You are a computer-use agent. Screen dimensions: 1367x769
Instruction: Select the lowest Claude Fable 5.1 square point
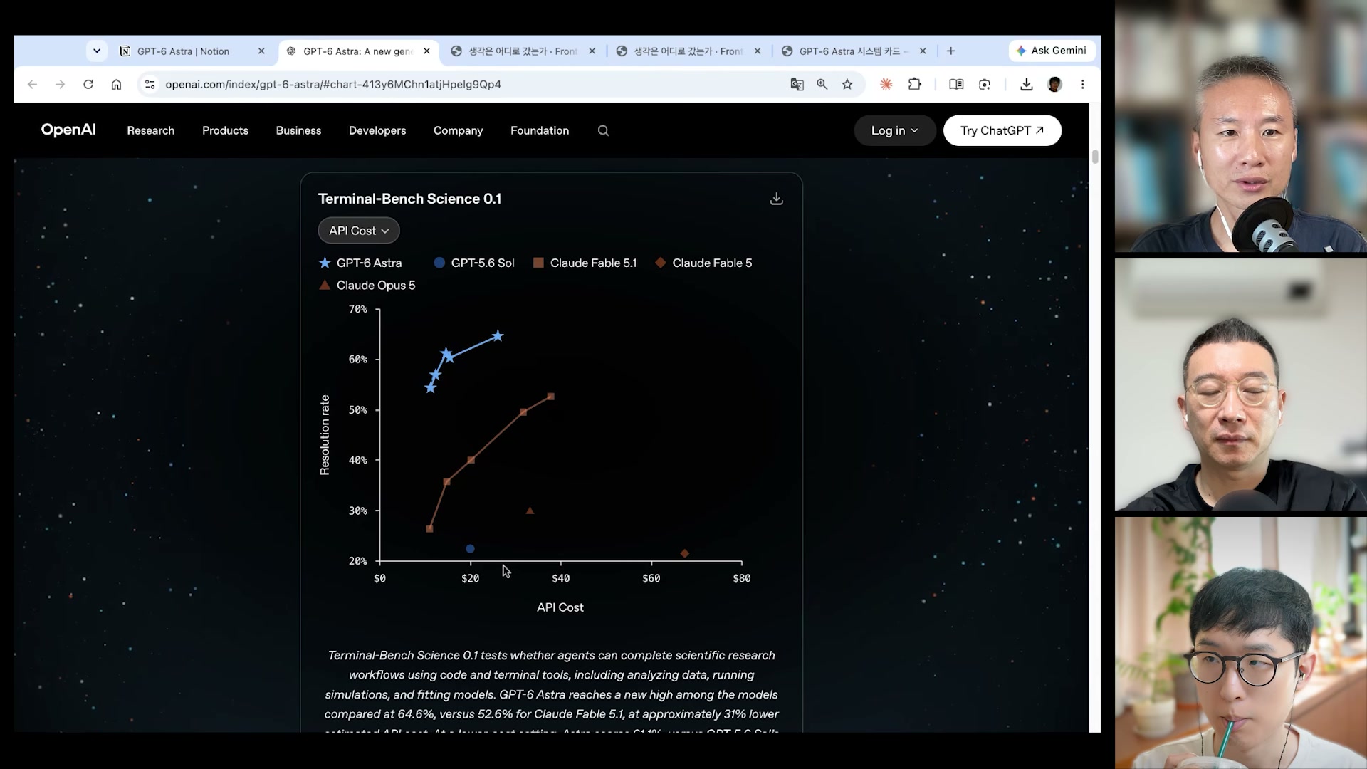429,529
